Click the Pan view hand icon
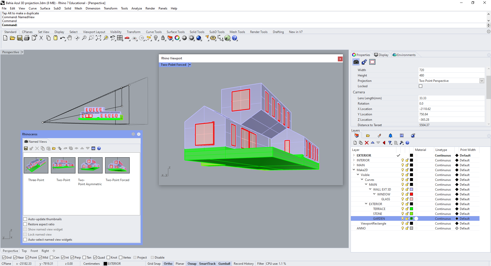 tap(70, 38)
